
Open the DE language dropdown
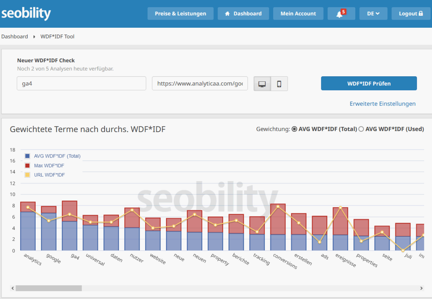pyautogui.click(x=373, y=13)
